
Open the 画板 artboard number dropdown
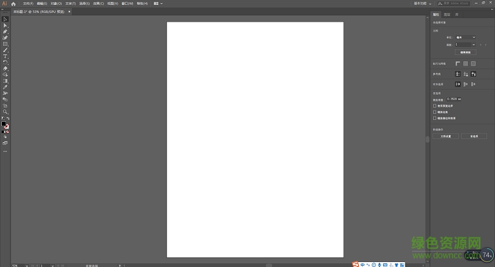(465, 44)
